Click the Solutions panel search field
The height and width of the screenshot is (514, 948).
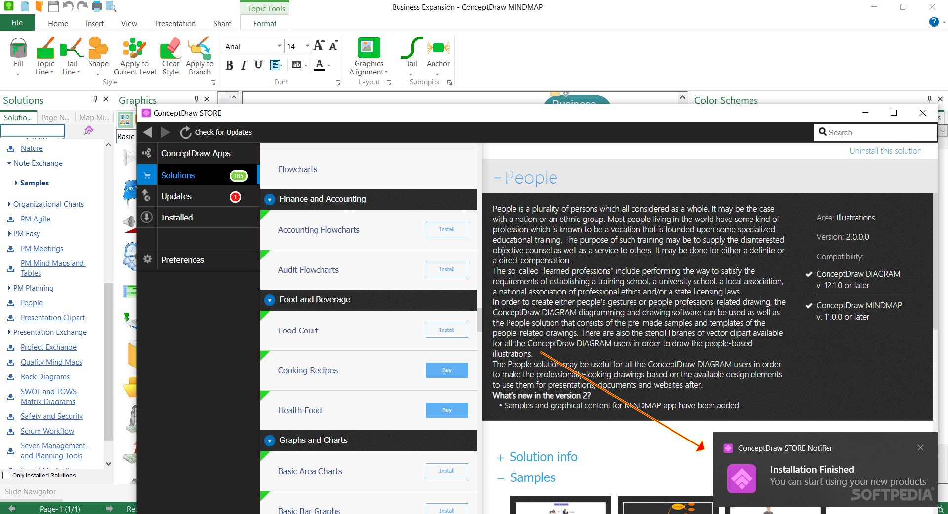pyautogui.click(x=33, y=130)
